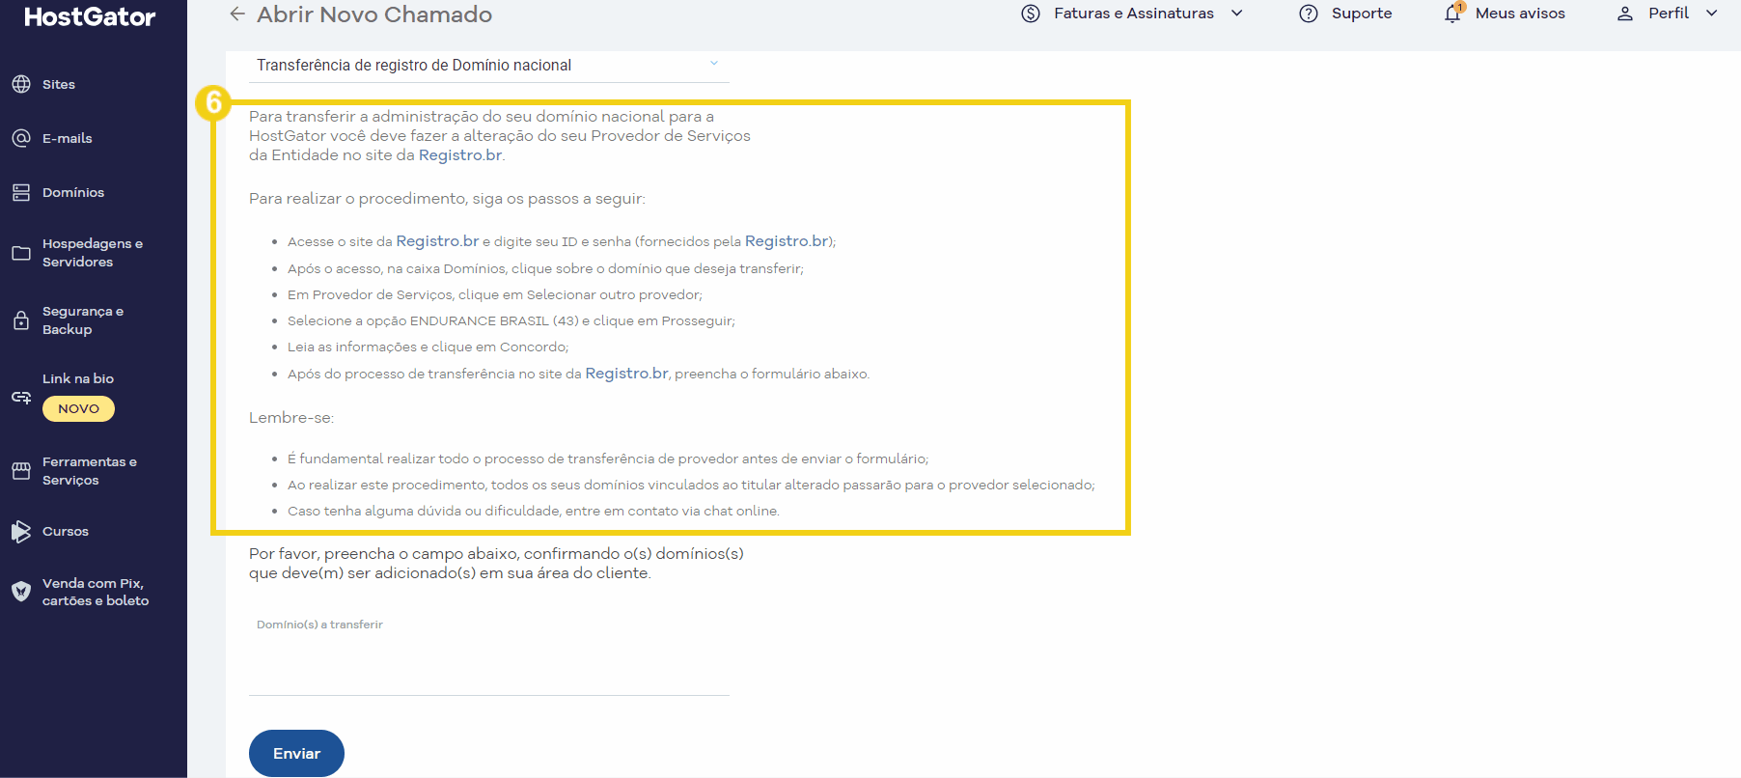The height and width of the screenshot is (778, 1741).
Task: Open E-mails in the sidebar
Action: (68, 138)
